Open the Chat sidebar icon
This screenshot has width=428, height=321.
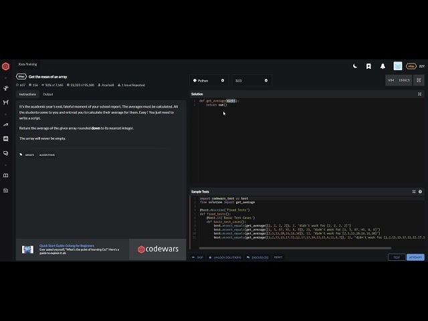pos(6,138)
